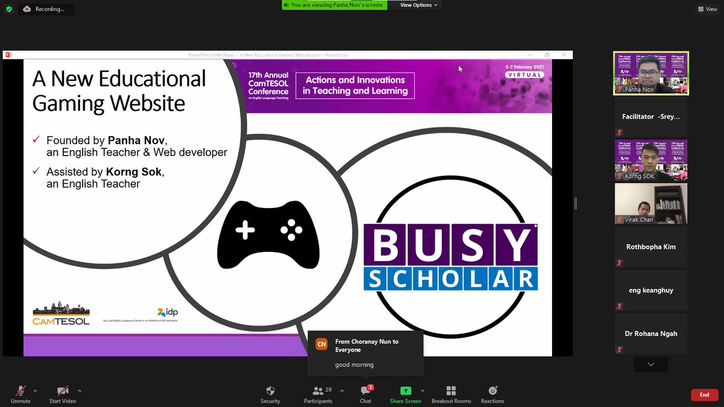This screenshot has height=407, width=724.
Task: Open Breakout Rooms
Action: point(451,395)
